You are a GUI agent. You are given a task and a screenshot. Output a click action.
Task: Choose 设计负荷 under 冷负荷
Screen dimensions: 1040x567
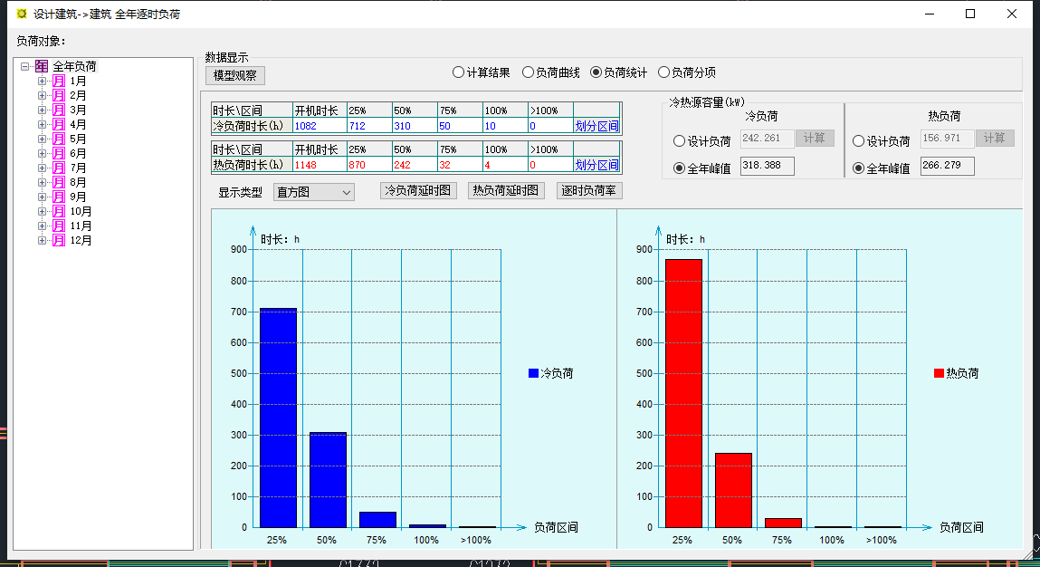point(680,141)
